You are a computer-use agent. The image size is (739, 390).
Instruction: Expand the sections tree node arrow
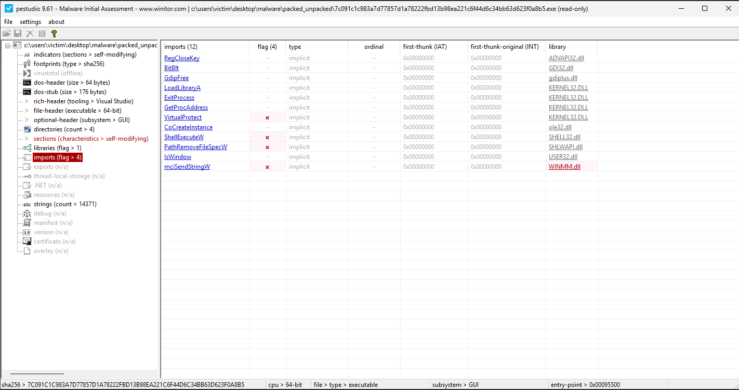point(27,139)
